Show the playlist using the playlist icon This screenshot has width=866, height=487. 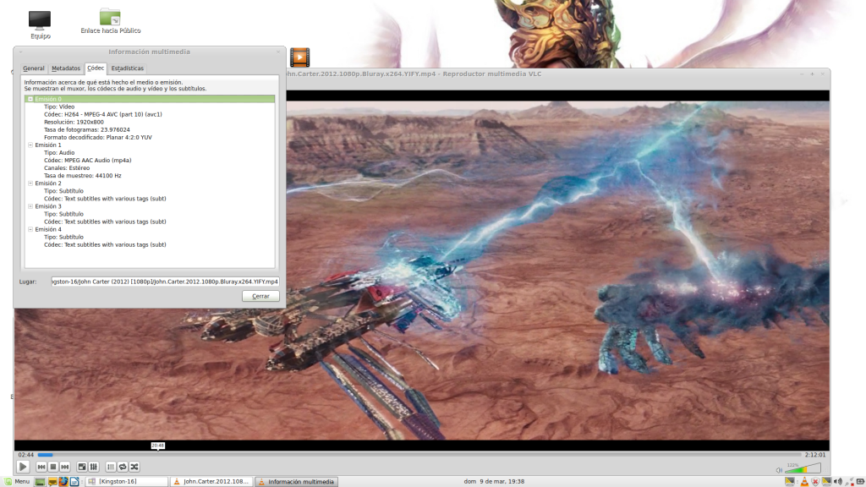(x=111, y=467)
